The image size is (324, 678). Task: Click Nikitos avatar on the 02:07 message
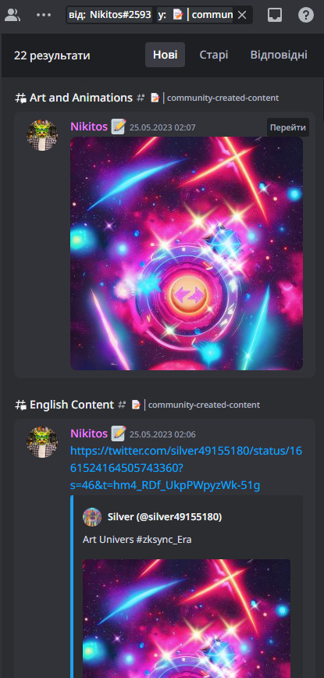[x=42, y=135]
